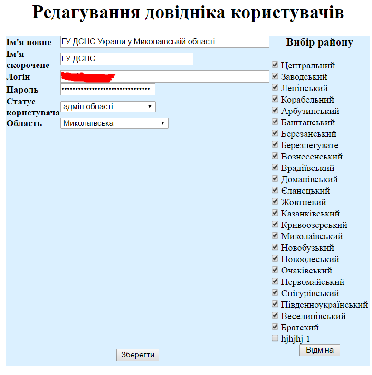Screen dimensions: 372x375
Task: Click the Відміна cancel button
Action: pos(319,350)
